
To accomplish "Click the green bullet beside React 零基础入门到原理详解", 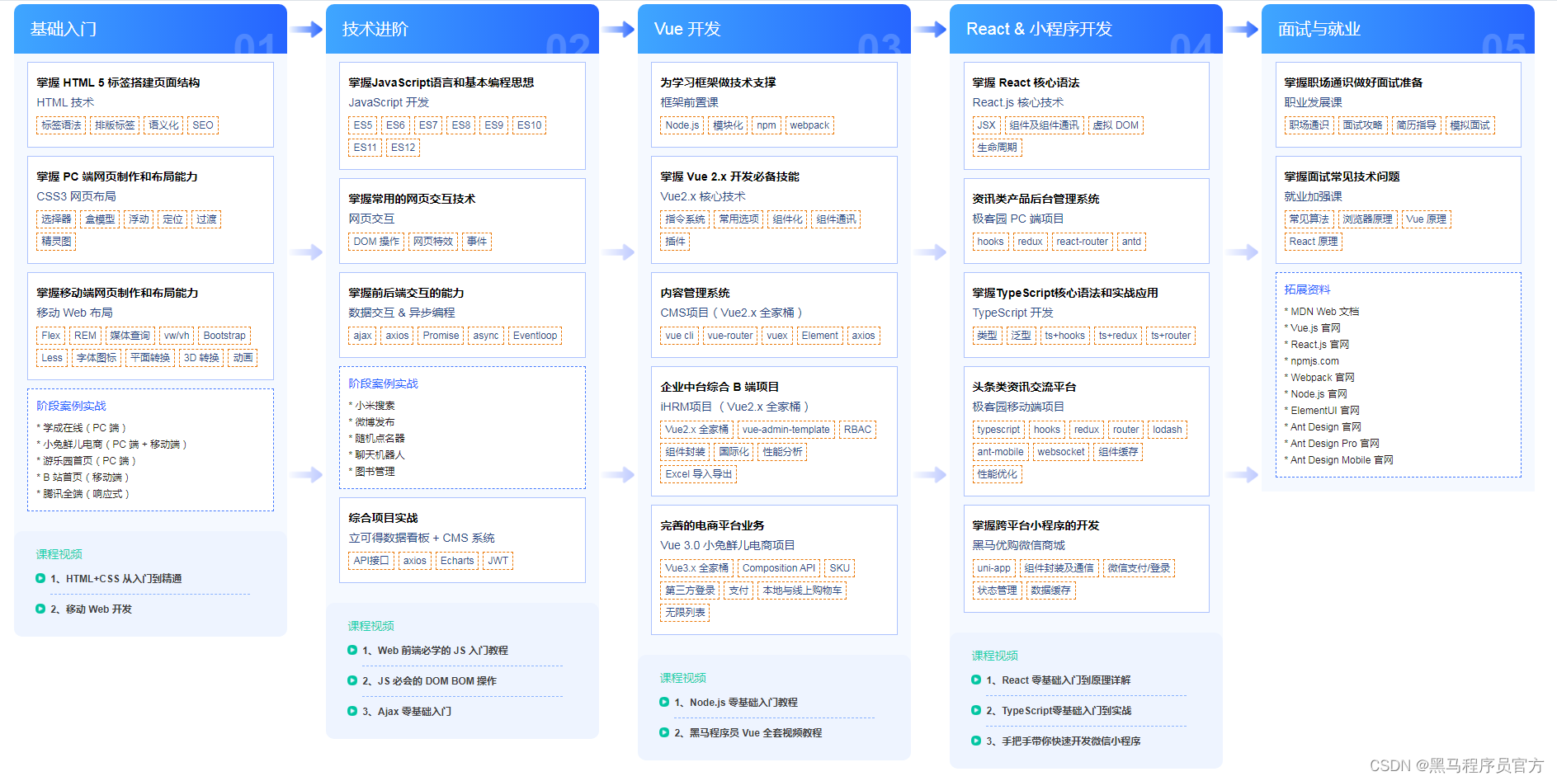I will [976, 680].
